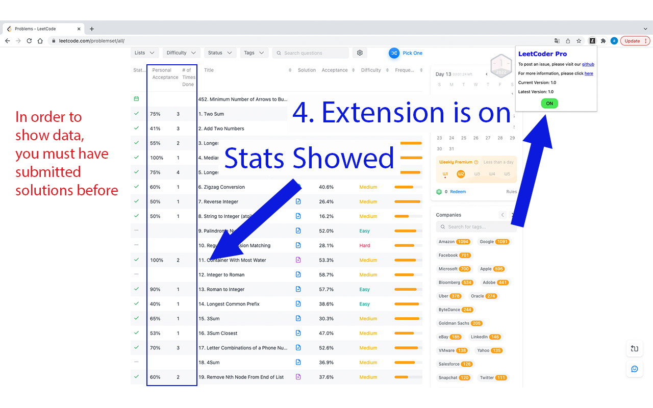The height and width of the screenshot is (408, 653).
Task: Navigate back in the browser
Action: pos(7,41)
